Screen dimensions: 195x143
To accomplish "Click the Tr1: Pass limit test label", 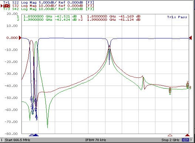I will click(177, 17).
